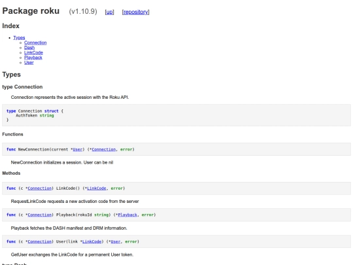This screenshot has width=353, height=265.
Task: Click 'RequestLinkCode requests a new activation code' text
Action: pyautogui.click(x=75, y=202)
